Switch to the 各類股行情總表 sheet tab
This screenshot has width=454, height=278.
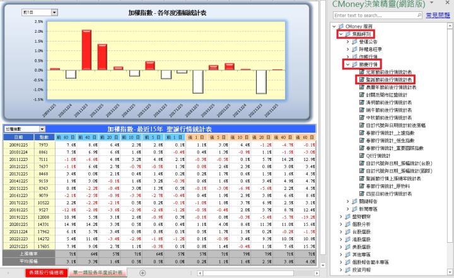[x=47, y=273]
